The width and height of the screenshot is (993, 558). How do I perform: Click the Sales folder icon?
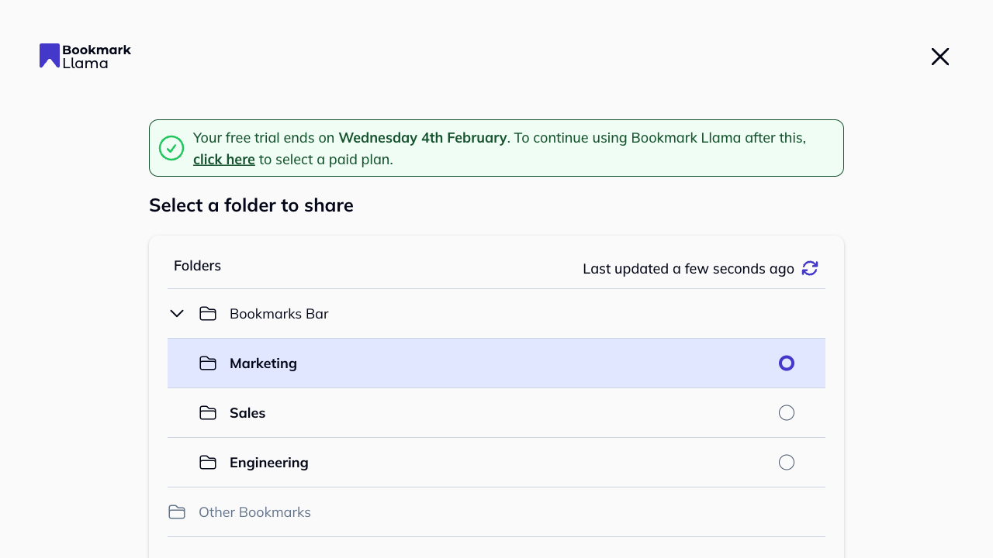pos(208,413)
